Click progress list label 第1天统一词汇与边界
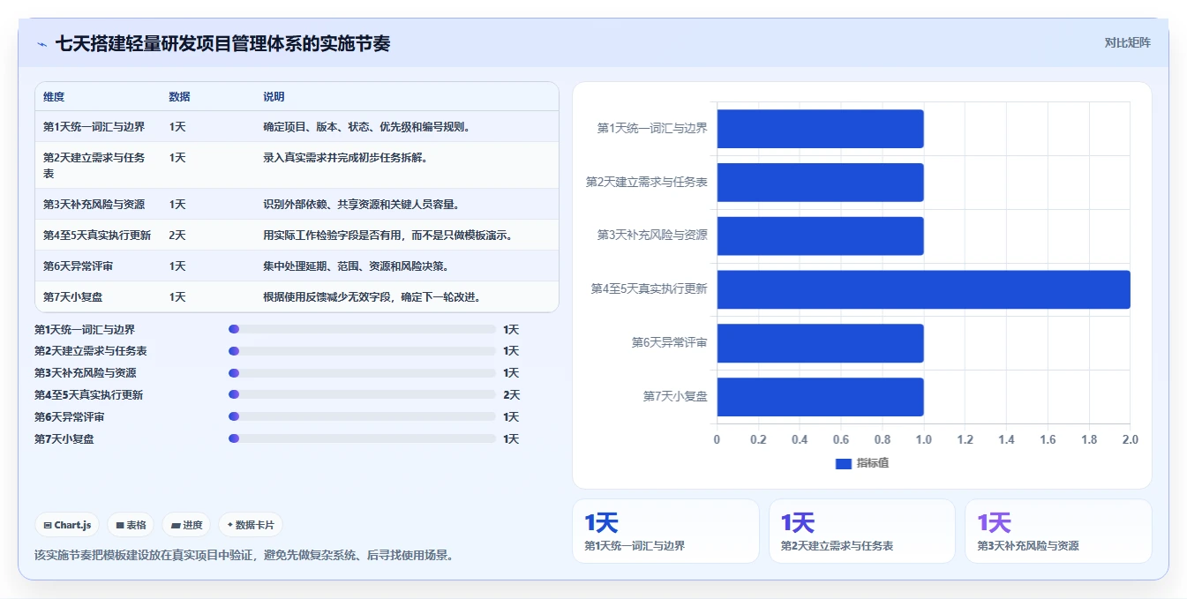This screenshot has width=1187, height=599. coord(85,330)
